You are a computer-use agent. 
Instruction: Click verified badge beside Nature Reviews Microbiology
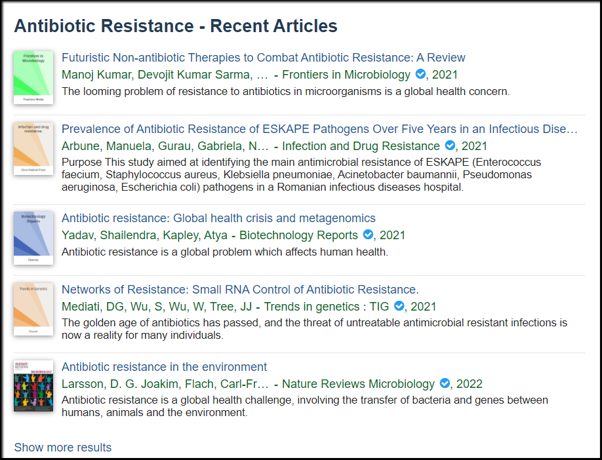tap(445, 383)
